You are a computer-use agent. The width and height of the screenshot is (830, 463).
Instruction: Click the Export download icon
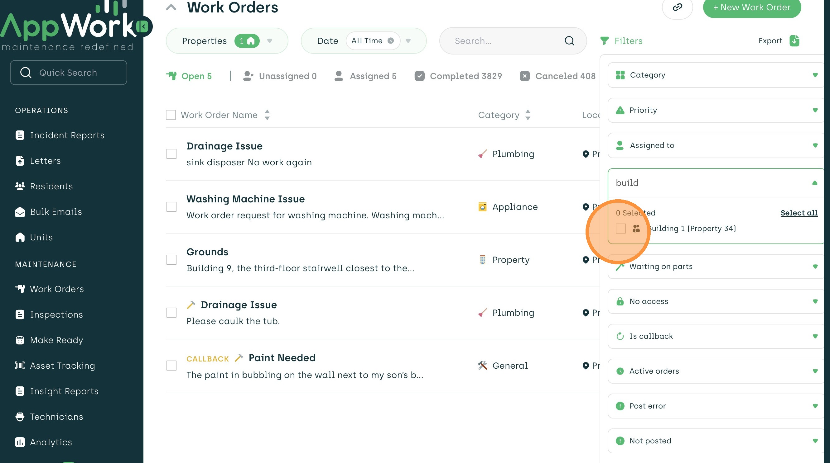(x=794, y=41)
